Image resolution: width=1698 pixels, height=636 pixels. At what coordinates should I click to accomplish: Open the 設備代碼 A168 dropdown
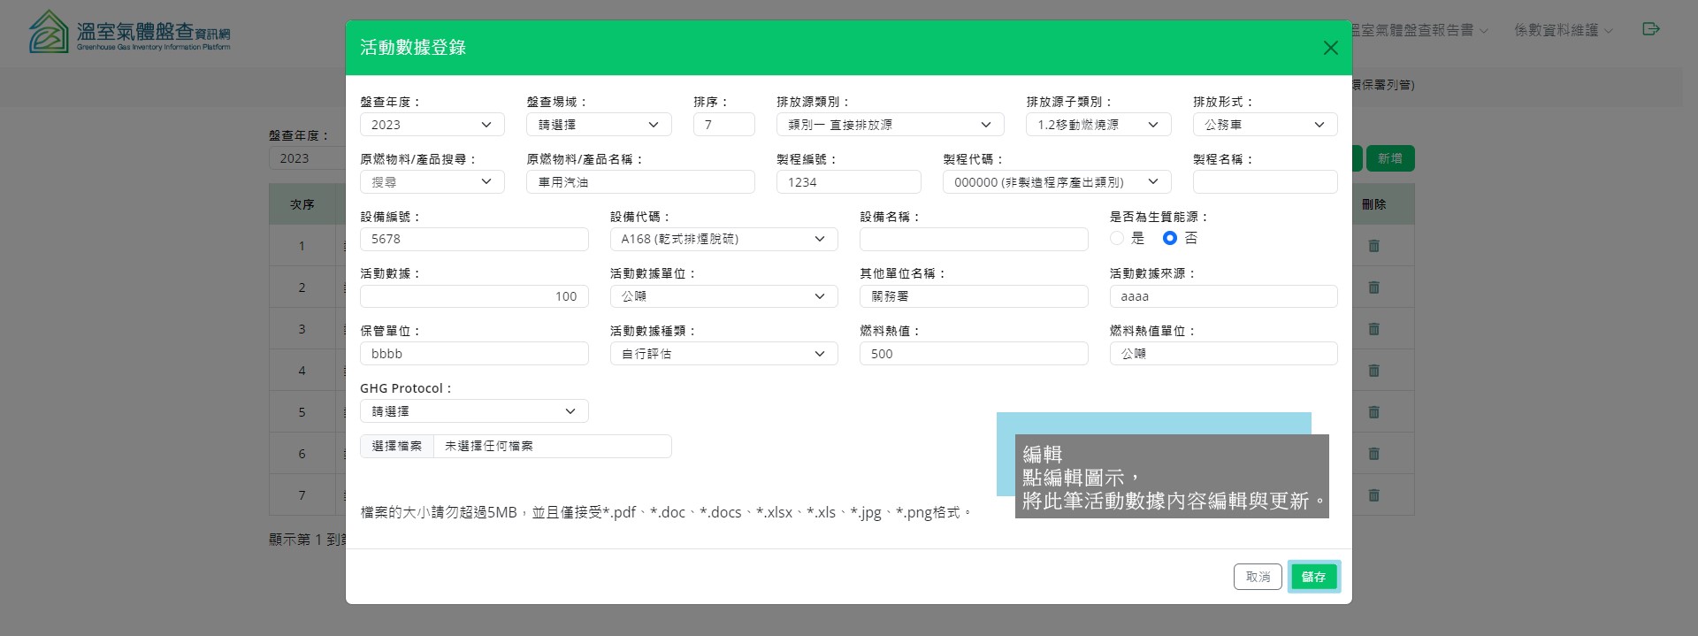coord(723,239)
